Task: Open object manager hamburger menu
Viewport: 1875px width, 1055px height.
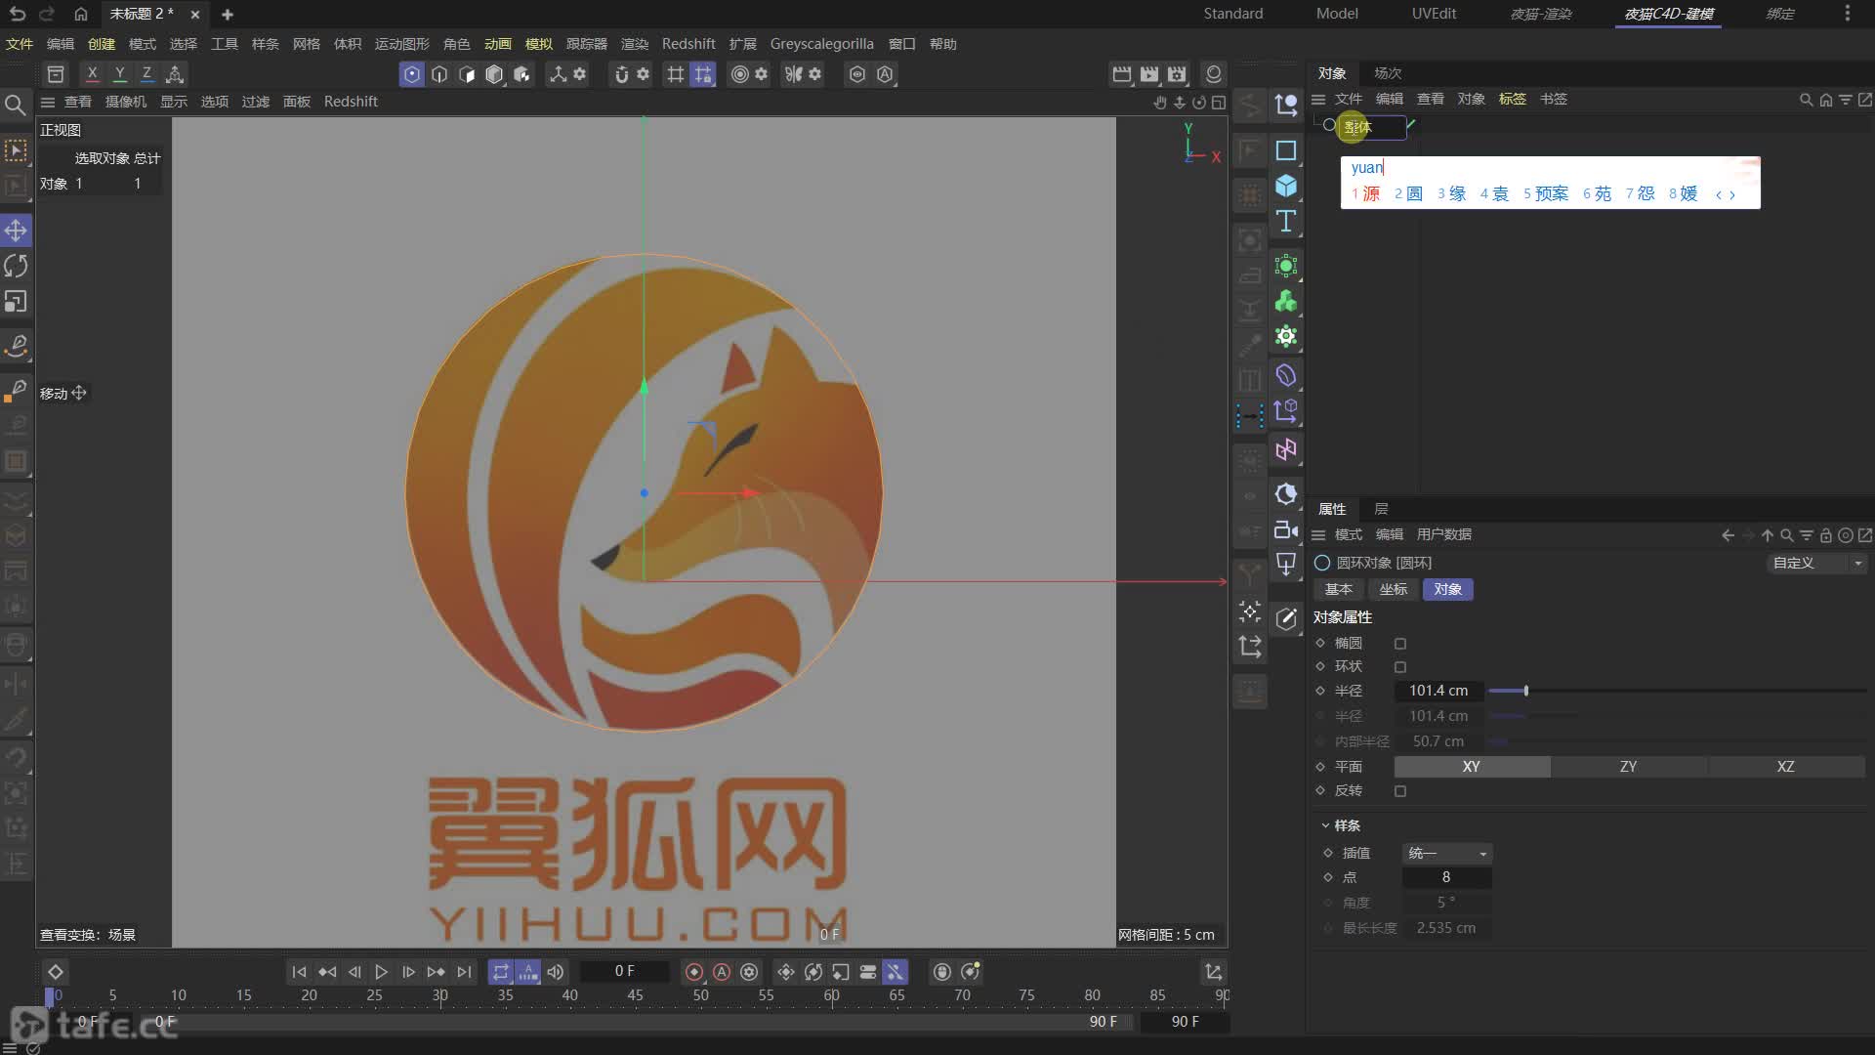Action: 1318,100
